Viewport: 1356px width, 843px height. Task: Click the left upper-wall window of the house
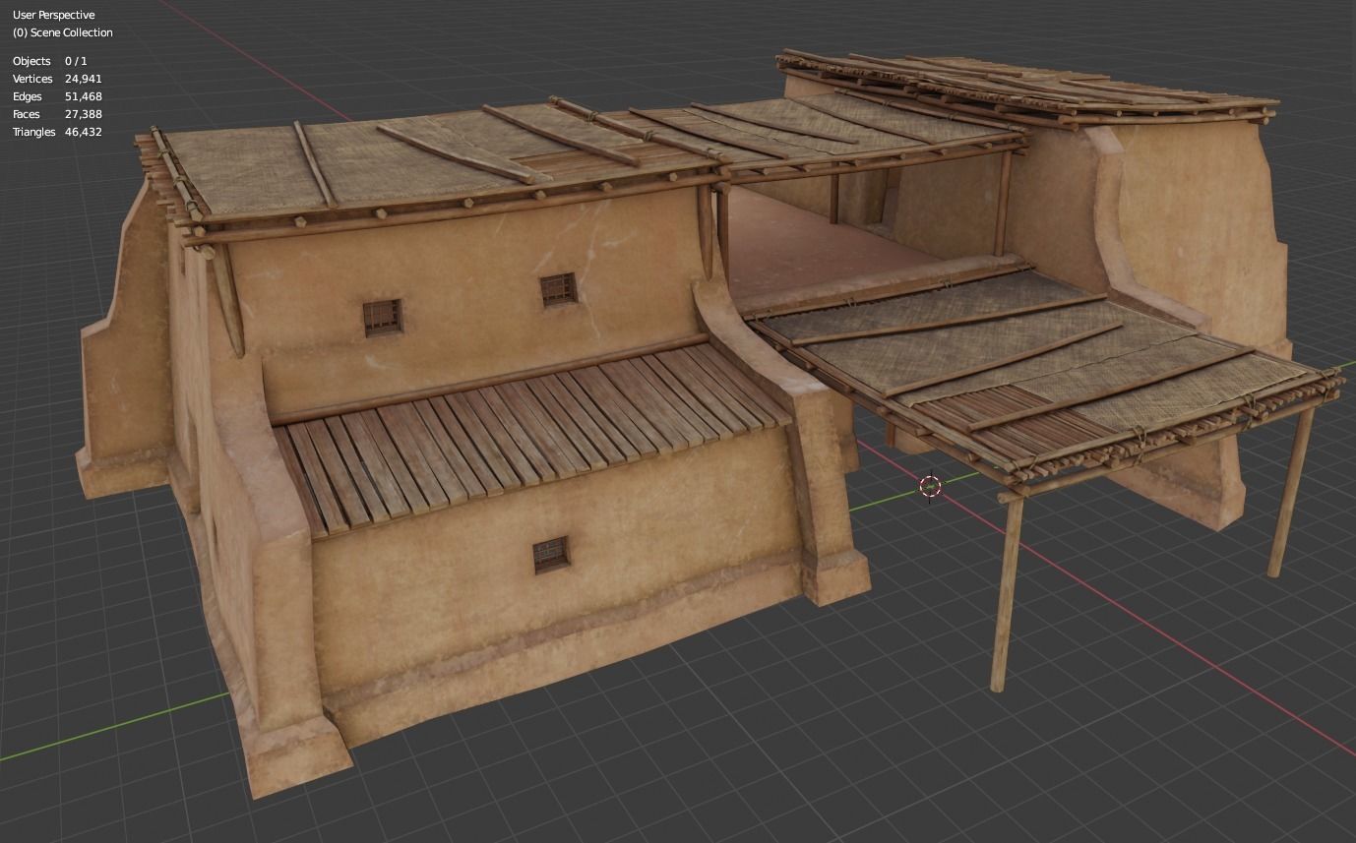383,319
